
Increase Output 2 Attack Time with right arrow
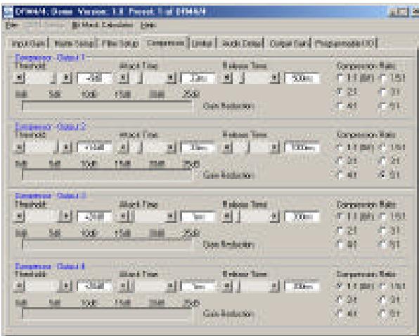point(171,148)
